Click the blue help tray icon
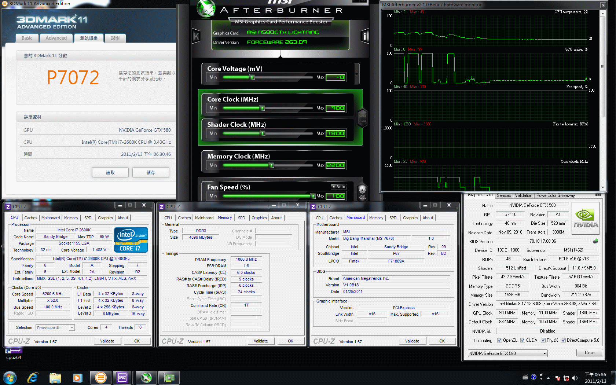The width and height of the screenshot is (616, 385). [x=533, y=377]
